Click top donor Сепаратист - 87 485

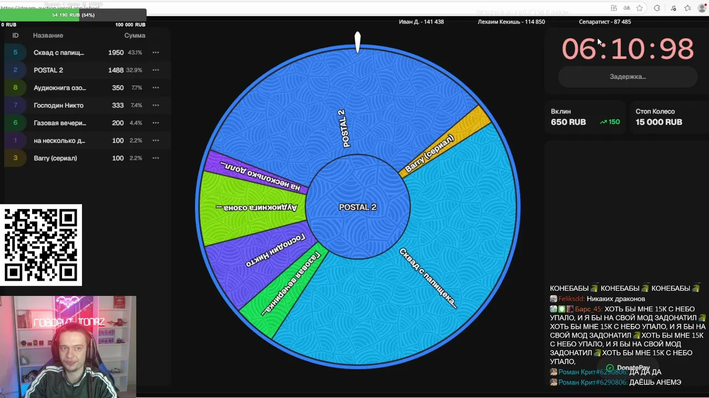pyautogui.click(x=605, y=22)
